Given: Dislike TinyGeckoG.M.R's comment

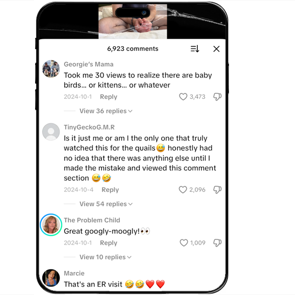Looking at the screenshot, I should tap(217, 190).
